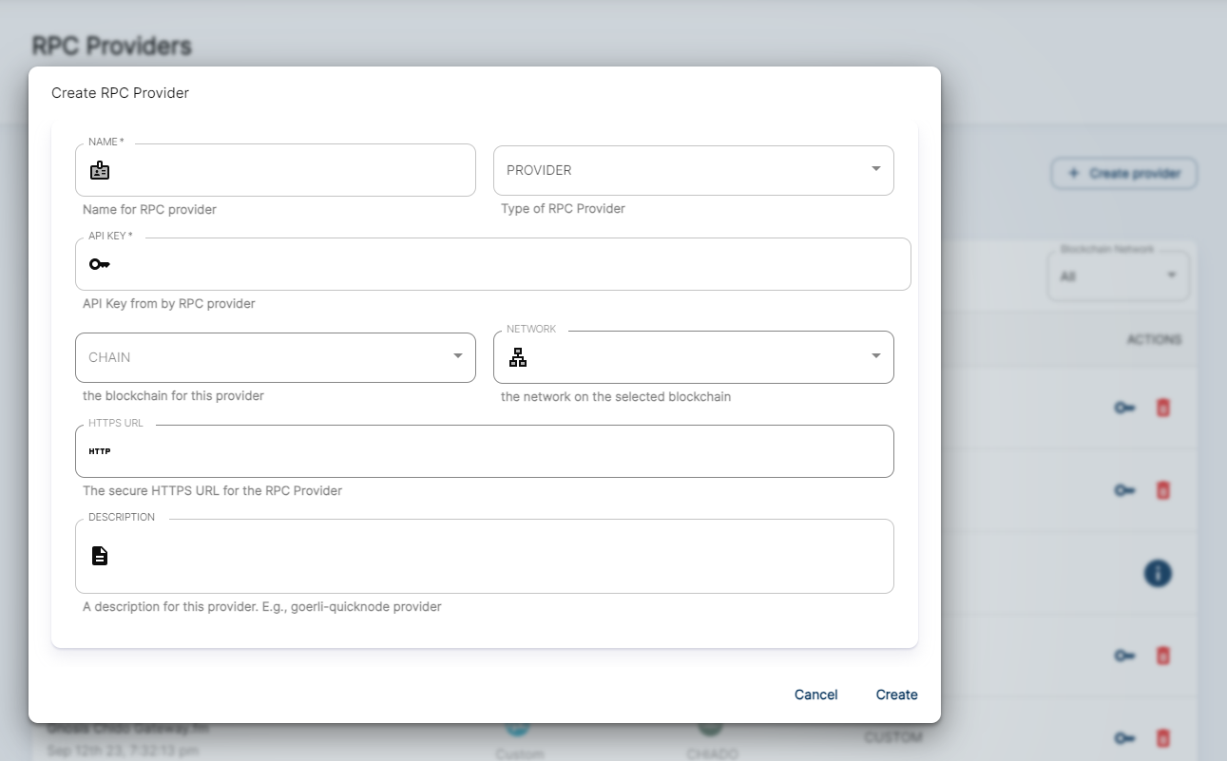Click the goerli-quicknode description helper text
Viewport: 1227px width, 761px height.
262,606
